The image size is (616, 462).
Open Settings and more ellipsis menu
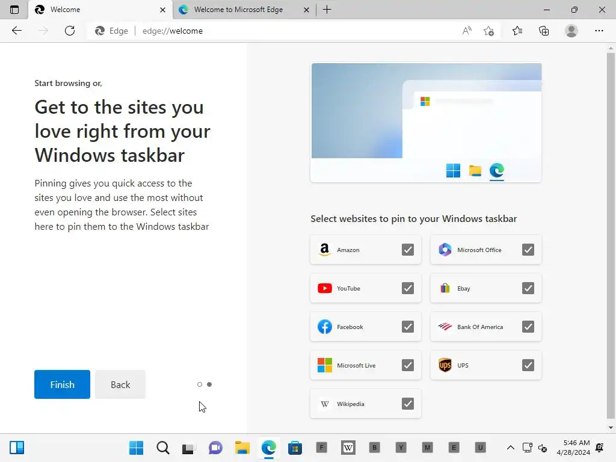tap(599, 31)
